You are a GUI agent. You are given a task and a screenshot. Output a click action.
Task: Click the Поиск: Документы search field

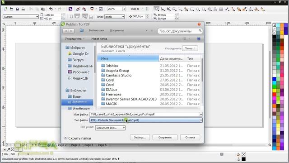[x=178, y=31]
